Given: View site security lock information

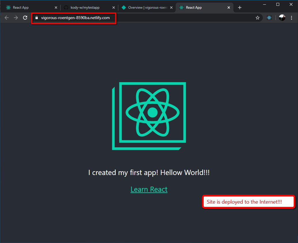Looking at the screenshot, I should click(x=37, y=18).
